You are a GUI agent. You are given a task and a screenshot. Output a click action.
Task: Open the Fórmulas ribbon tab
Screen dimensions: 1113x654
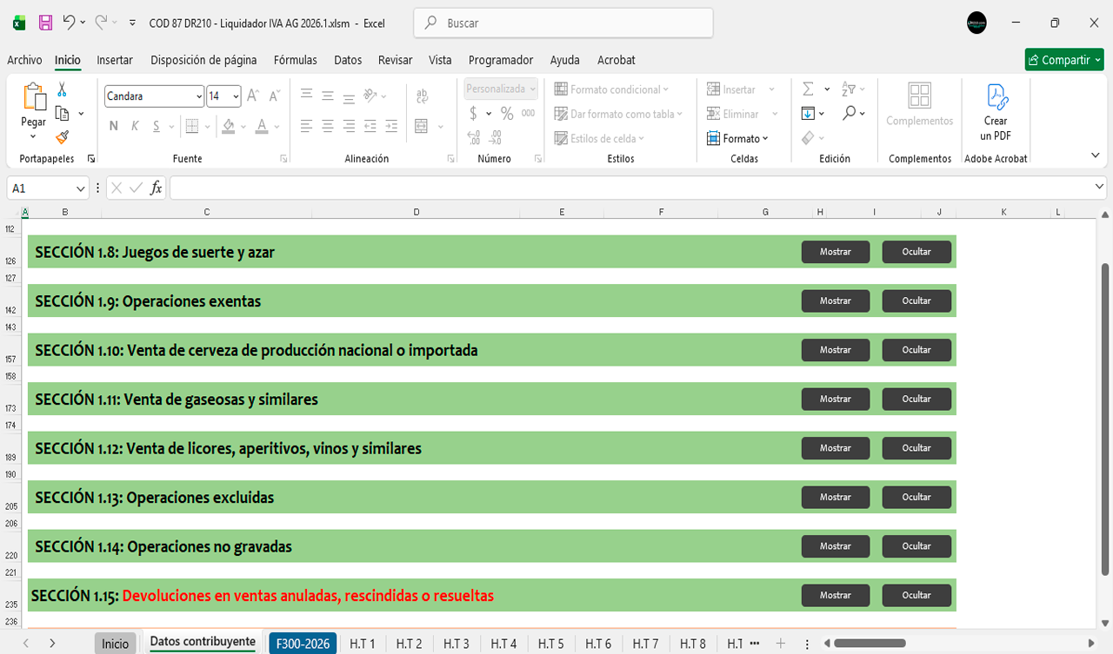click(295, 60)
